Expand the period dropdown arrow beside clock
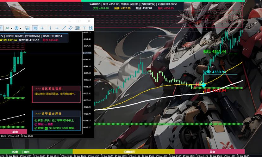This screenshot has height=157, width=262. click(x=21, y=28)
